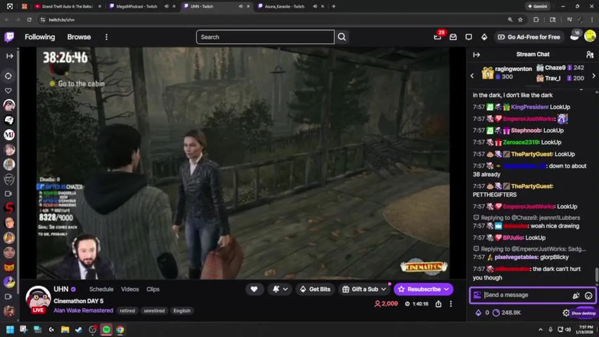Open the Browse tab
This screenshot has width=599, height=337.
[79, 37]
